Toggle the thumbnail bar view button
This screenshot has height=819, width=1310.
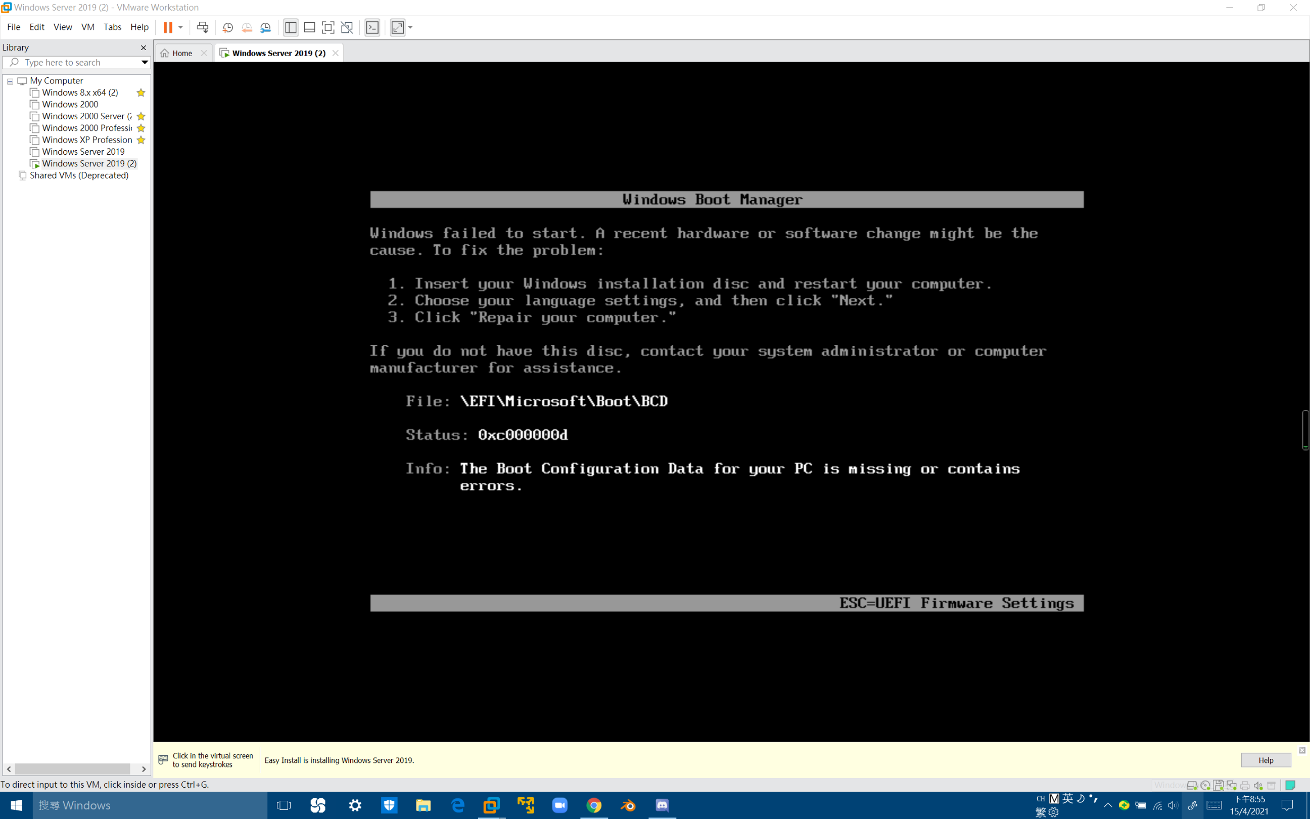pyautogui.click(x=309, y=27)
